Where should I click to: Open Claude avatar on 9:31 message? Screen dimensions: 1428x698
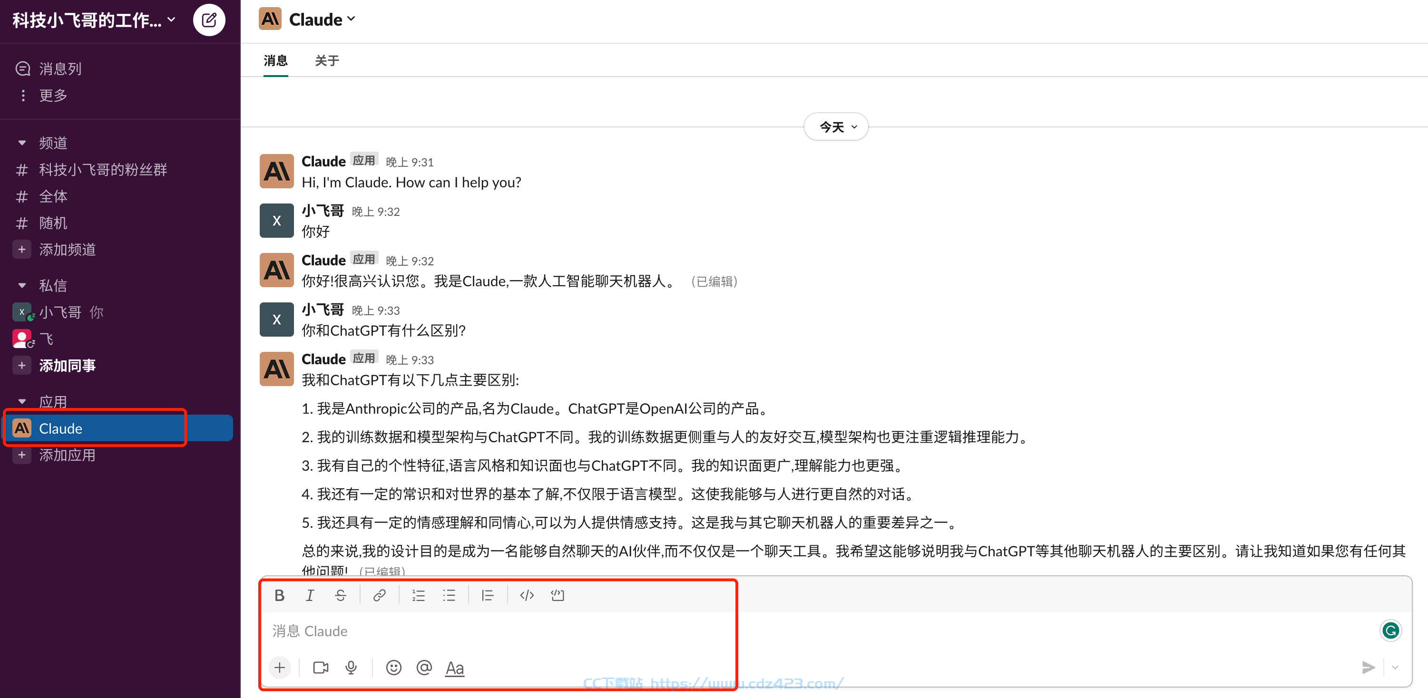277,171
